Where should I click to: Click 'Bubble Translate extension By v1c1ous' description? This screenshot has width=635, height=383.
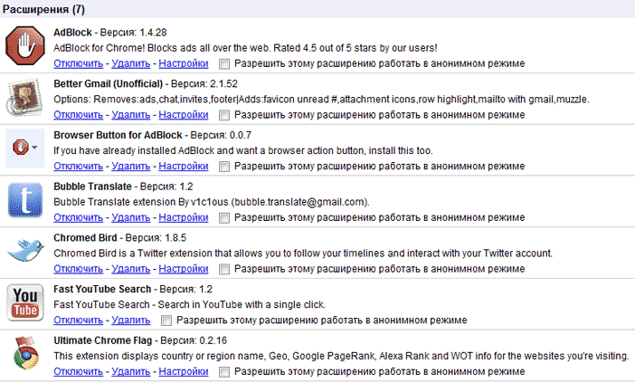tap(211, 202)
